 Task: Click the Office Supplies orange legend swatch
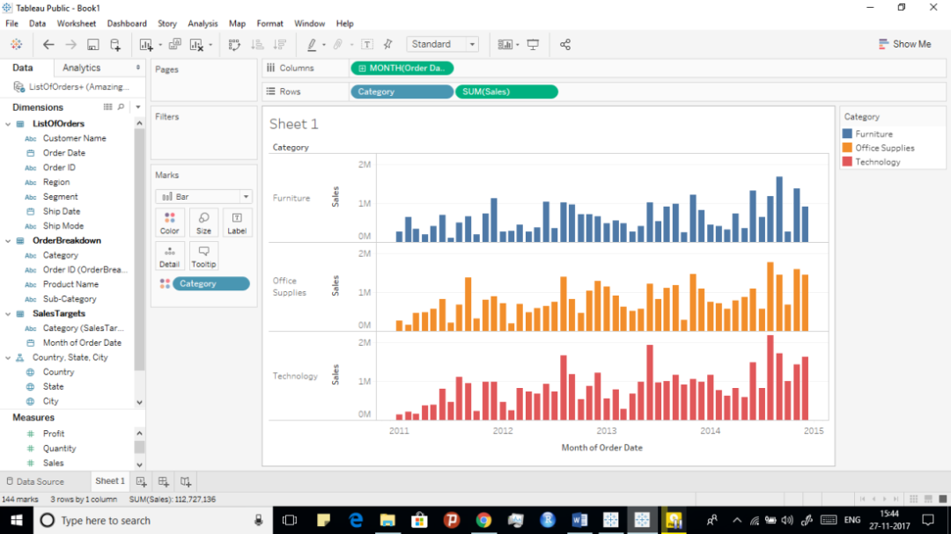coord(847,148)
